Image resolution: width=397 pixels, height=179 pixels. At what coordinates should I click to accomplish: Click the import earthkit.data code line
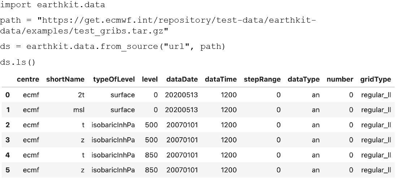52,5
